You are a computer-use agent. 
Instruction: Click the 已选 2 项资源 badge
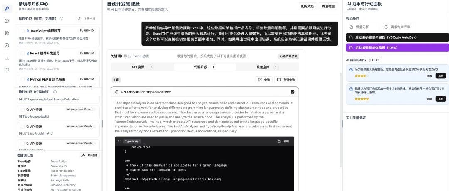click(289, 56)
